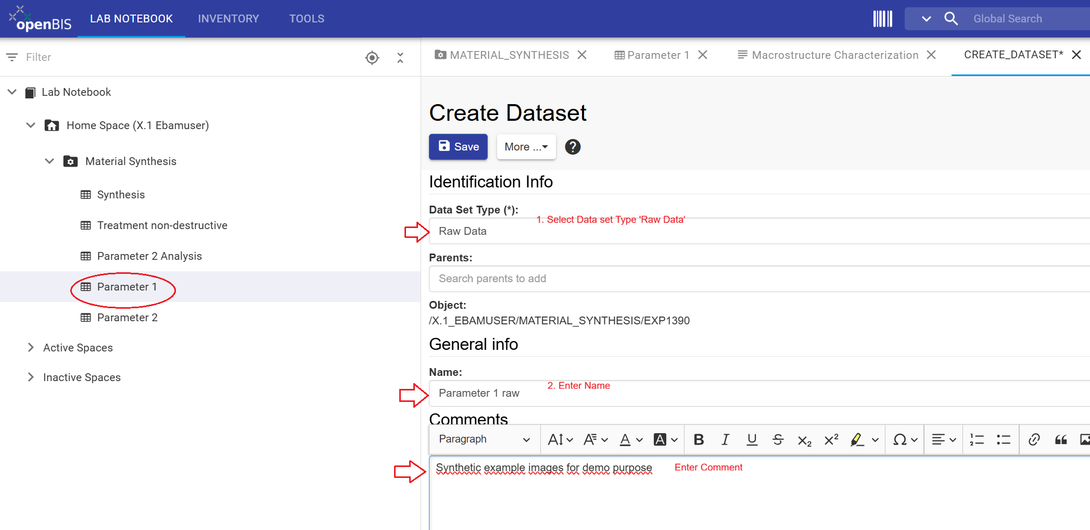Open the font color dropdown
Image resolution: width=1090 pixels, height=530 pixels.
631,440
